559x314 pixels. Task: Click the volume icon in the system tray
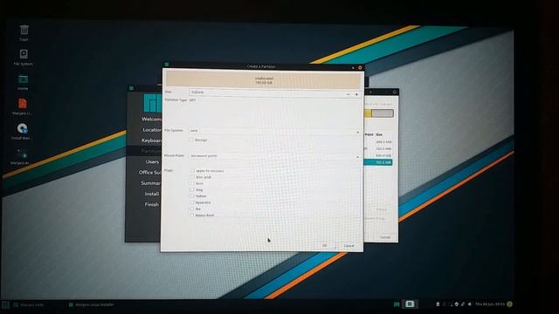(470, 304)
